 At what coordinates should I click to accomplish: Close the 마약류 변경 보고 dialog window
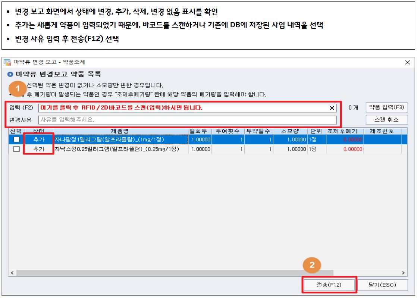[407, 62]
